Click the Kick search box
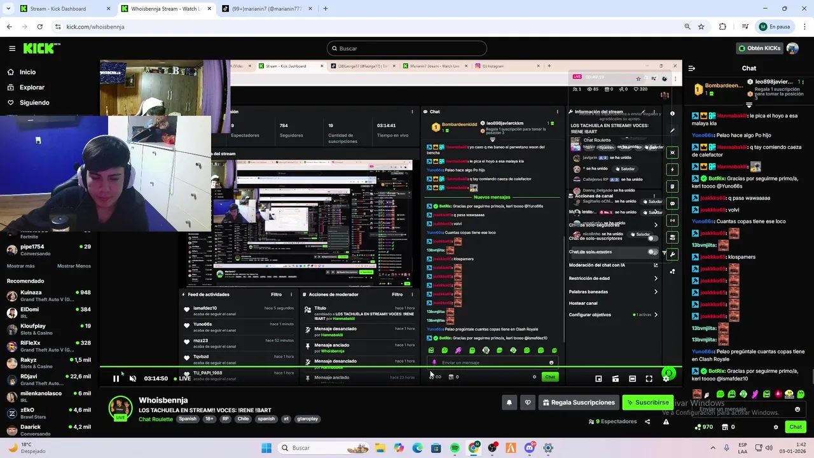The height and width of the screenshot is (458, 814). pos(407,48)
